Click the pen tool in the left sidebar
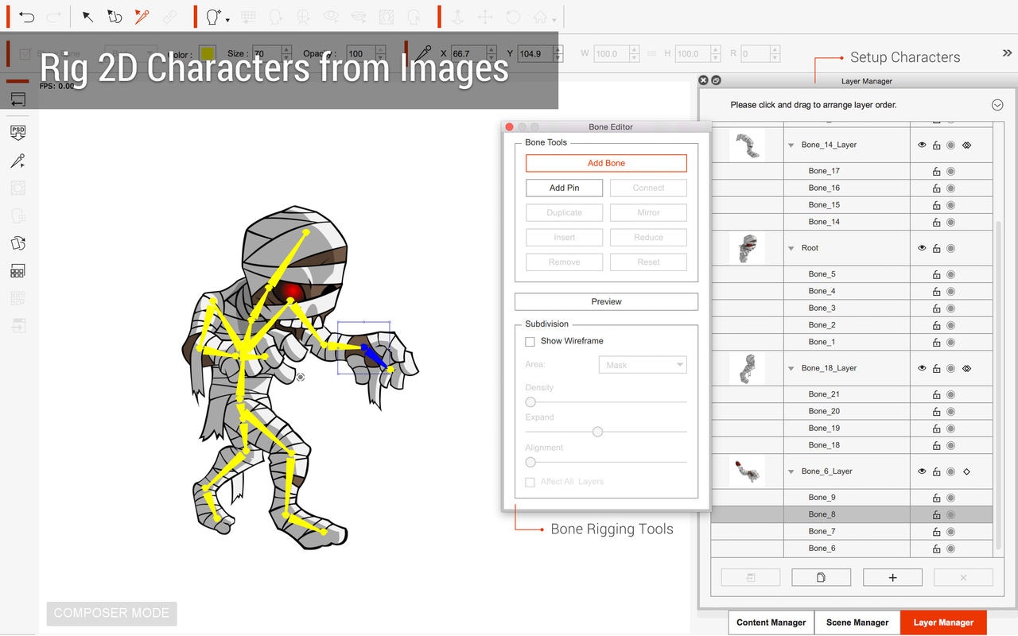 click(x=17, y=161)
